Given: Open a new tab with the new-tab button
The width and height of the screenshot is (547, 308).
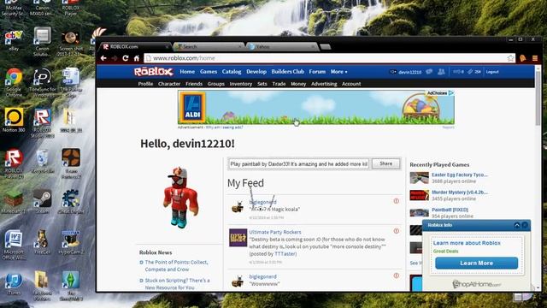Looking at the screenshot, I should pos(325,46).
